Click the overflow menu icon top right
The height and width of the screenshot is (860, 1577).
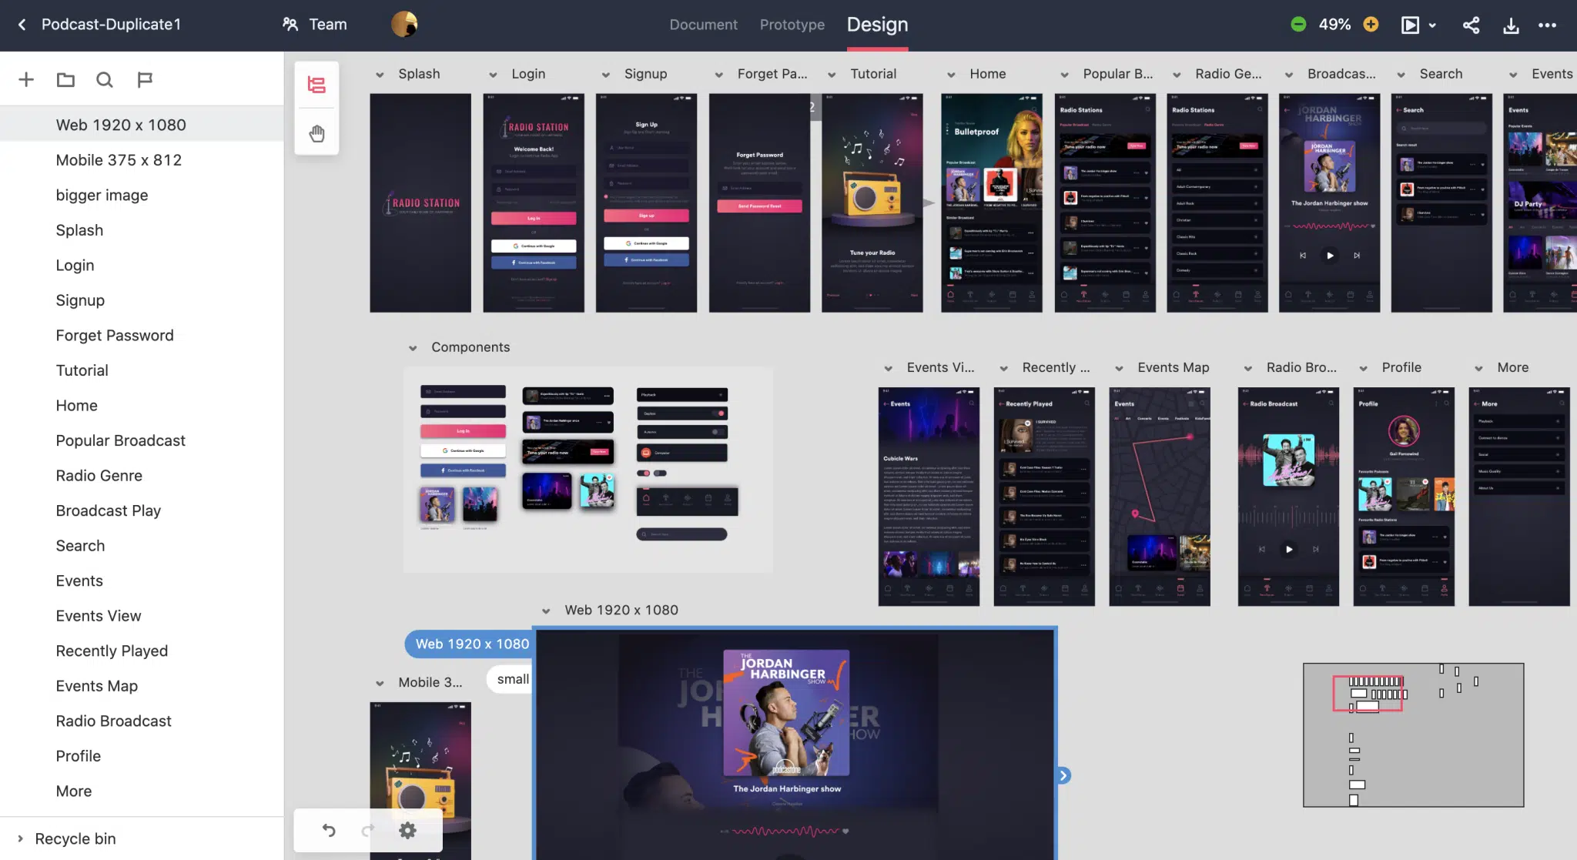click(1546, 25)
